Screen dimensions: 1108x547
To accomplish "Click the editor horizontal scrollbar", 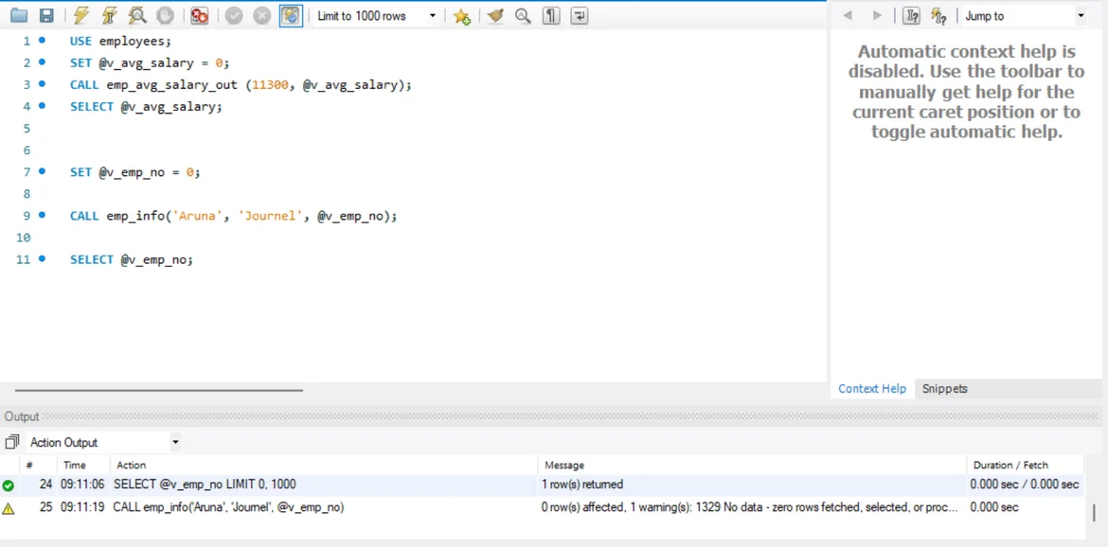I will (x=159, y=390).
